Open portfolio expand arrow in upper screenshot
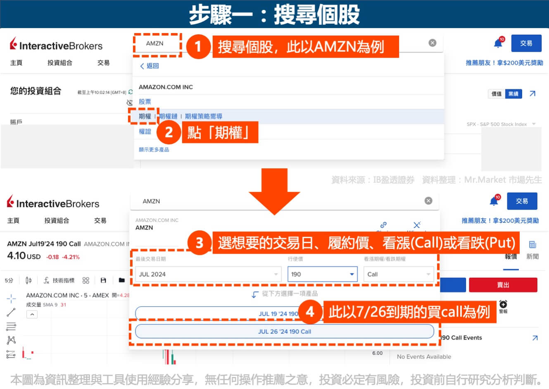Screen dimensions: 549x389 click(x=532, y=94)
